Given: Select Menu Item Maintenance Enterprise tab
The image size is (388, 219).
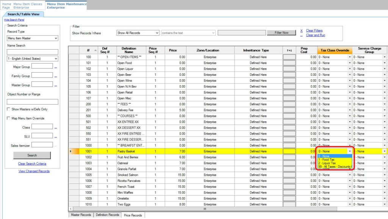Looking at the screenshot, I should [x=66, y=6].
